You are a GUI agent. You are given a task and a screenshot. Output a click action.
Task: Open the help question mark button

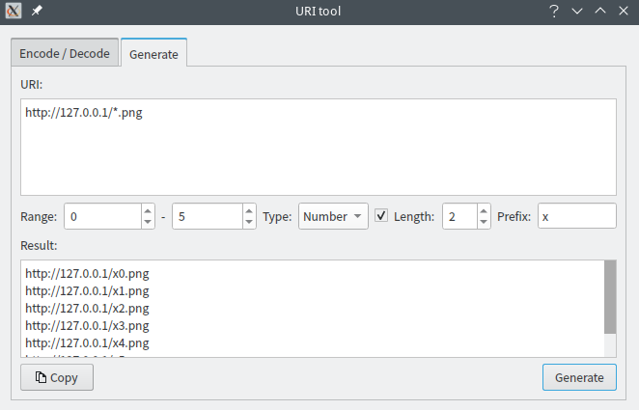[x=554, y=11]
